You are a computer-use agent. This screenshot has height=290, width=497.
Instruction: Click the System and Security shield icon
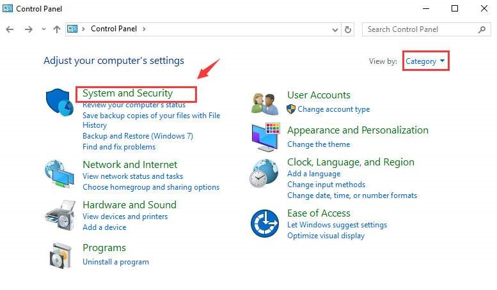pyautogui.click(x=59, y=102)
